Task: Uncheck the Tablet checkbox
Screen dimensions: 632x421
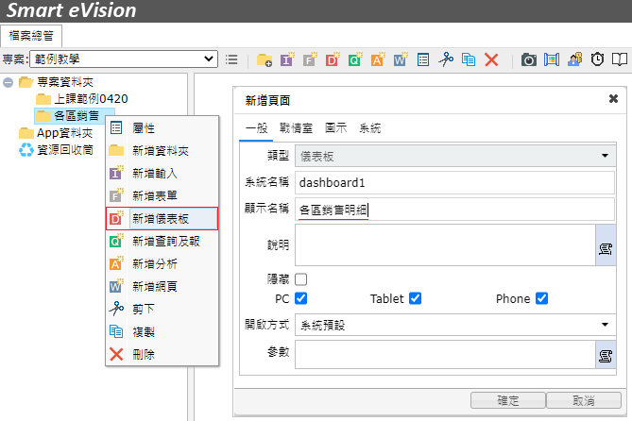Action: 415,298
